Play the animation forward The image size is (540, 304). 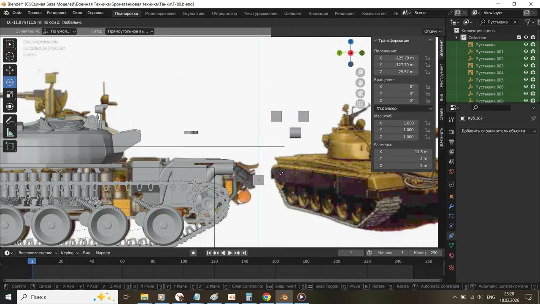coord(230,253)
